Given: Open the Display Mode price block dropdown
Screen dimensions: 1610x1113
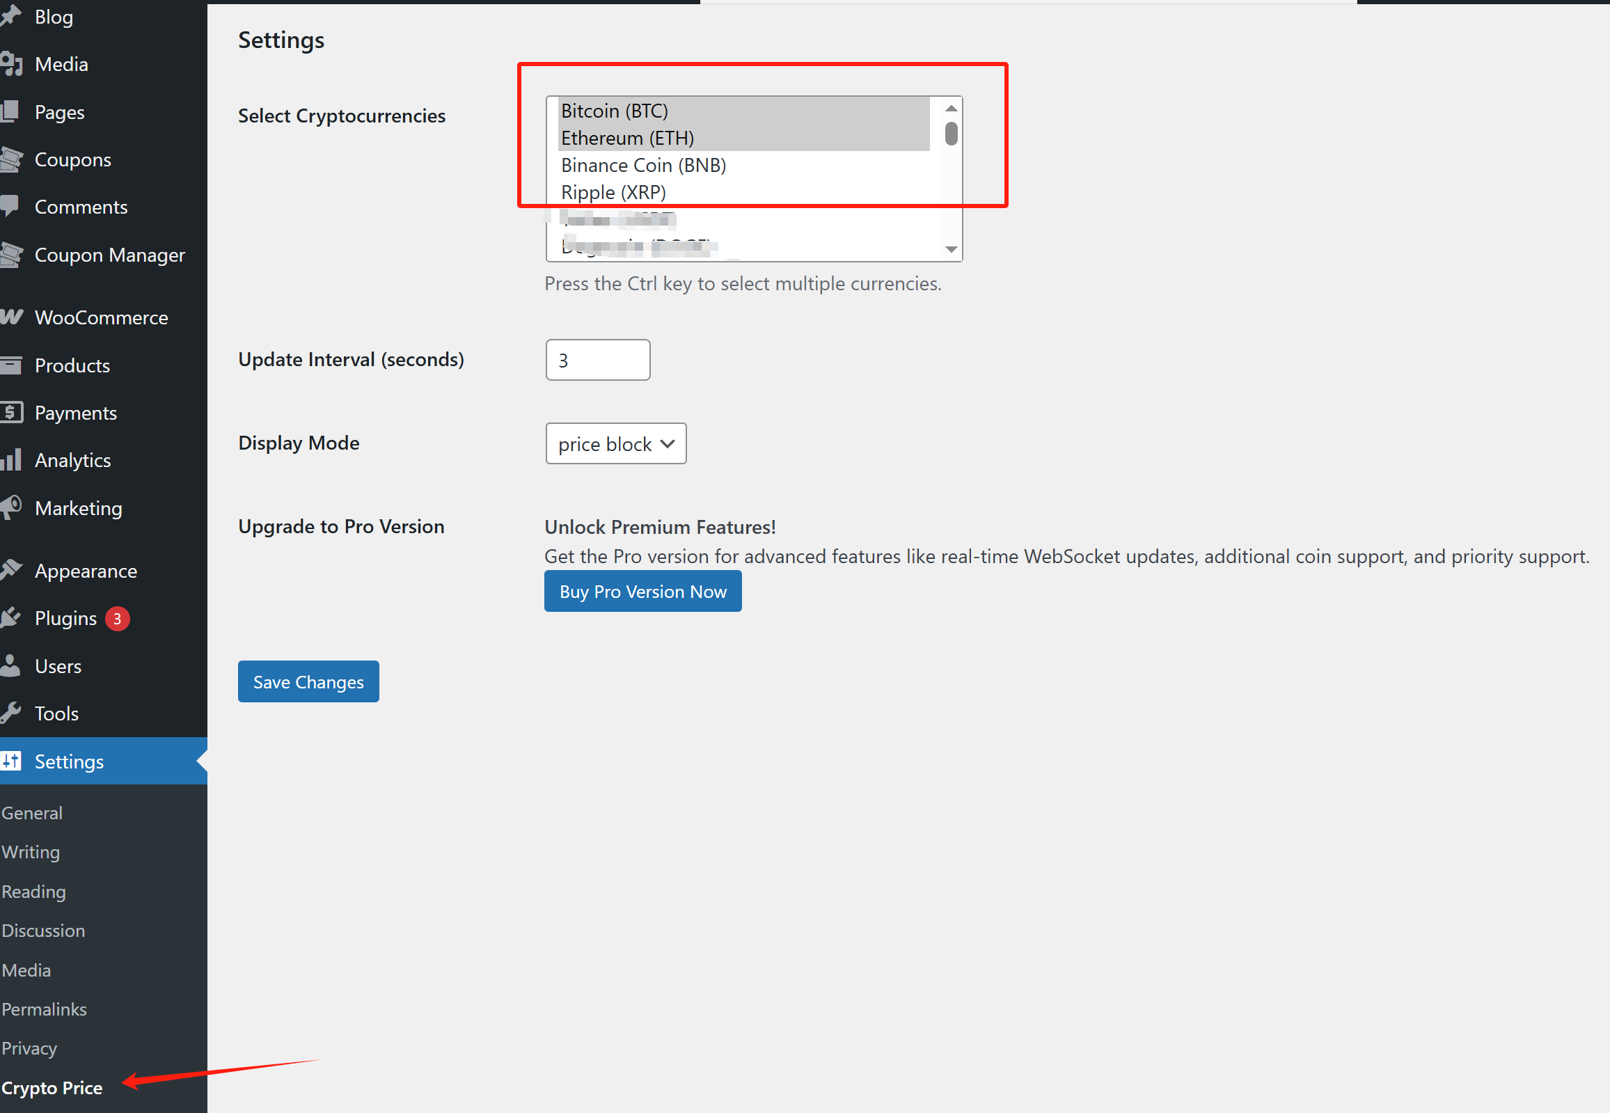Looking at the screenshot, I should tap(616, 443).
